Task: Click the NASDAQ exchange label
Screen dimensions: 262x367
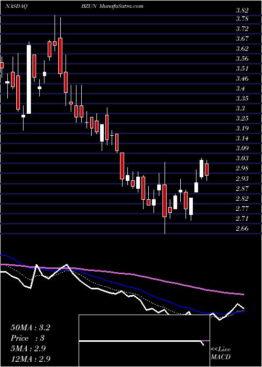Action: click(x=17, y=6)
